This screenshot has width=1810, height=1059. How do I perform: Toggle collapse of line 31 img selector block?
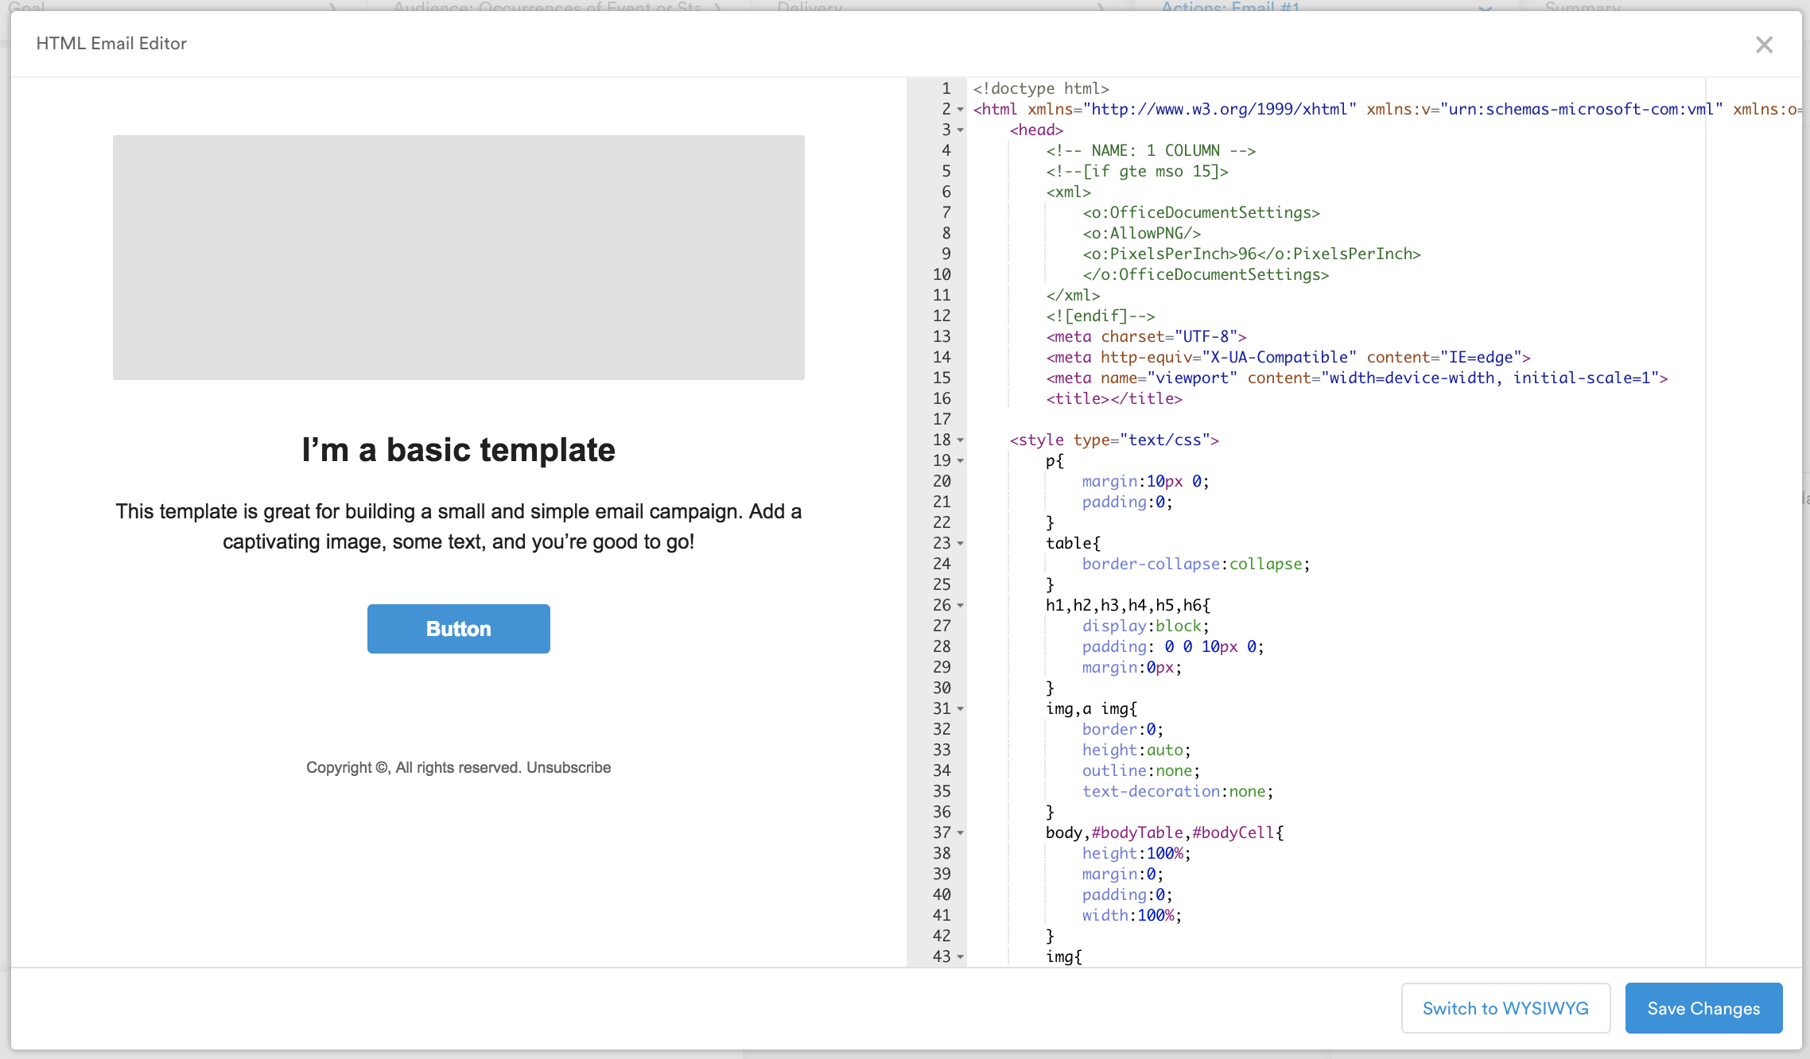(x=961, y=708)
